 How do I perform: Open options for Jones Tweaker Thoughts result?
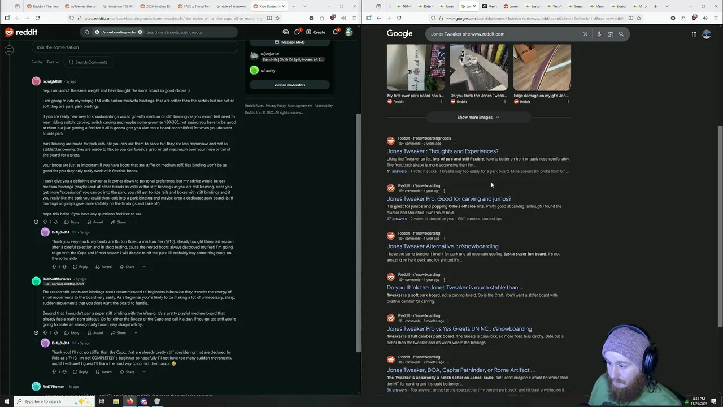454,143
